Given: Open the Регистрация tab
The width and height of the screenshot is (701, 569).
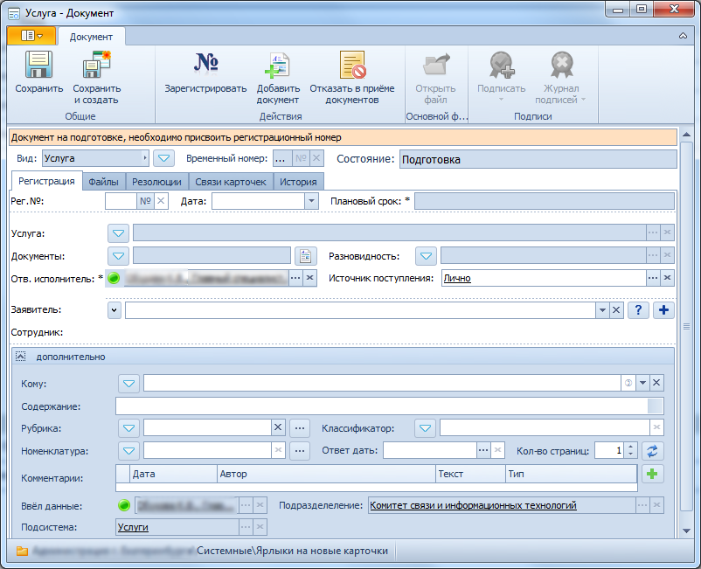Looking at the screenshot, I should tap(46, 181).
